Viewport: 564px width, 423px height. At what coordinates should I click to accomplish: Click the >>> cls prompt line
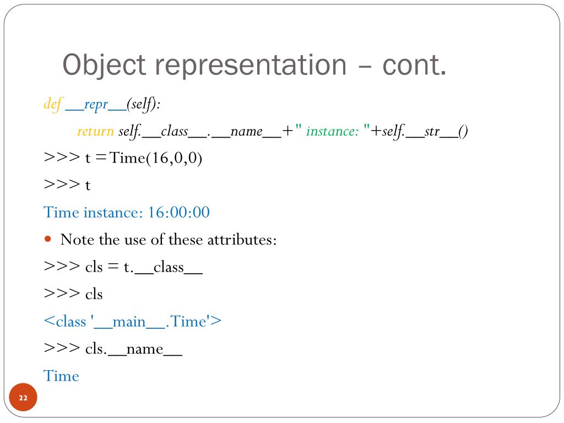coord(73,294)
